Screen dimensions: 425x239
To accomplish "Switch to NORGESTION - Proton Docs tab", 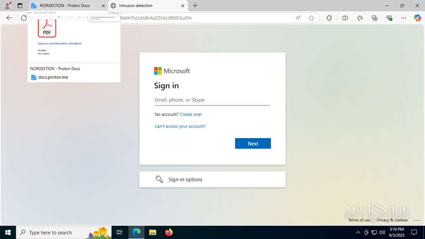I will (x=65, y=6).
